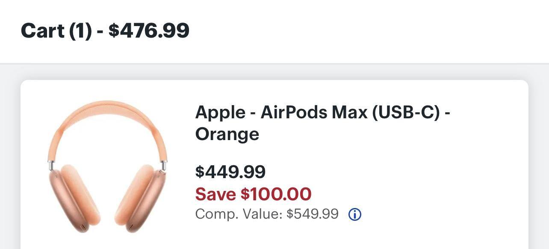Click the word "Save" in the red text
Image resolution: width=549 pixels, height=249 pixels.
point(215,194)
